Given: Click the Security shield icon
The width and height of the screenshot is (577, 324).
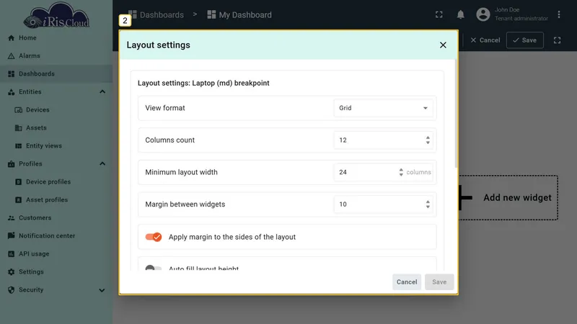Looking at the screenshot, I should click(11, 290).
